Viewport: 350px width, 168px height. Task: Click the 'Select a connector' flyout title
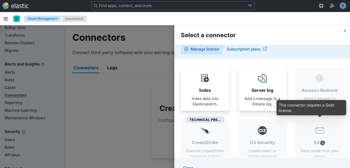click(x=208, y=35)
